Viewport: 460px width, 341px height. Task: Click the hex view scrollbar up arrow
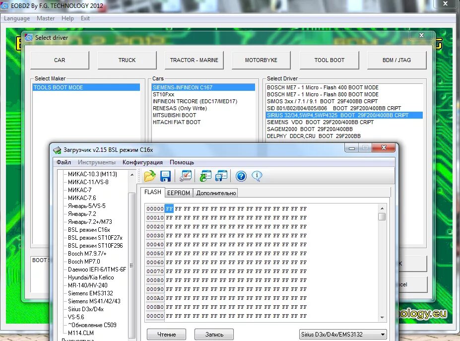(x=382, y=208)
